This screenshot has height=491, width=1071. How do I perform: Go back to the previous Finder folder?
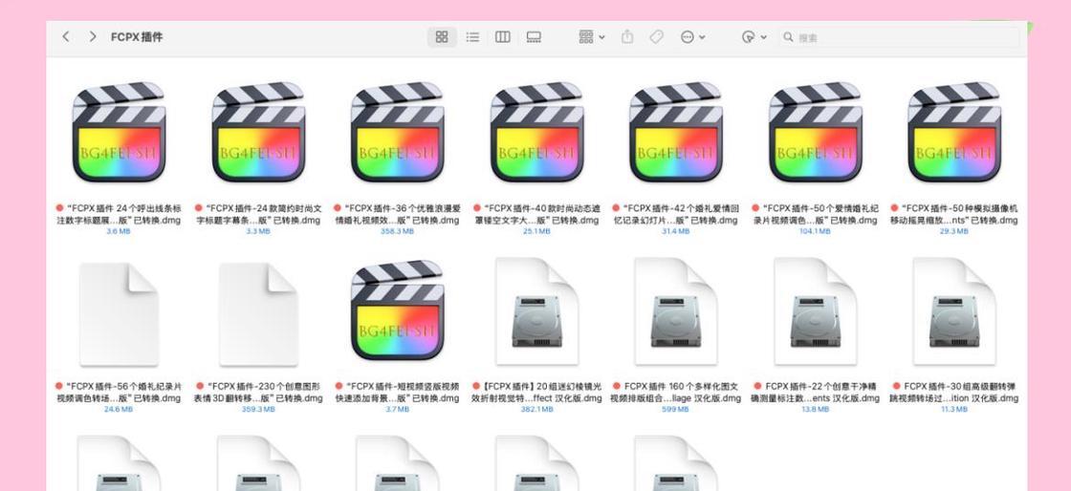point(66,37)
